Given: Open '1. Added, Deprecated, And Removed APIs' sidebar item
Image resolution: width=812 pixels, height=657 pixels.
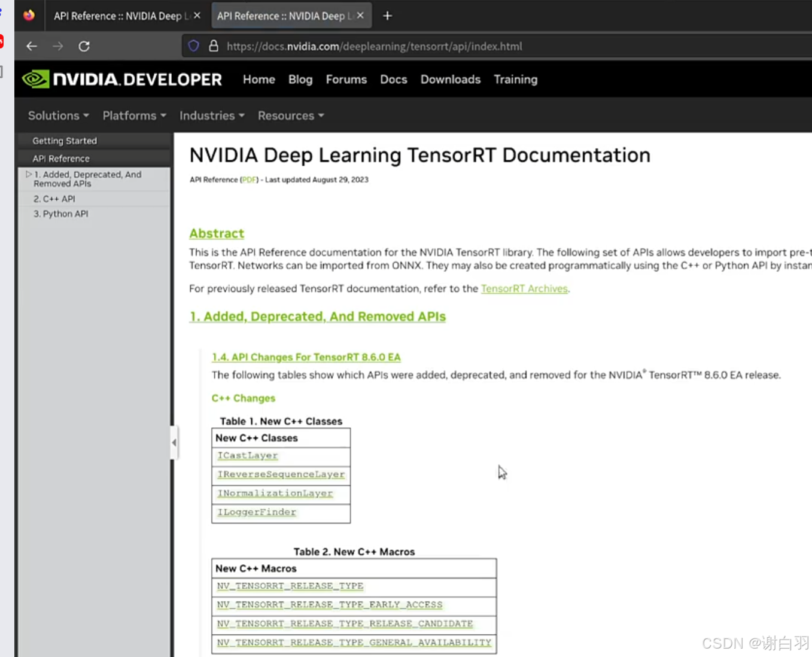Looking at the screenshot, I should (87, 179).
